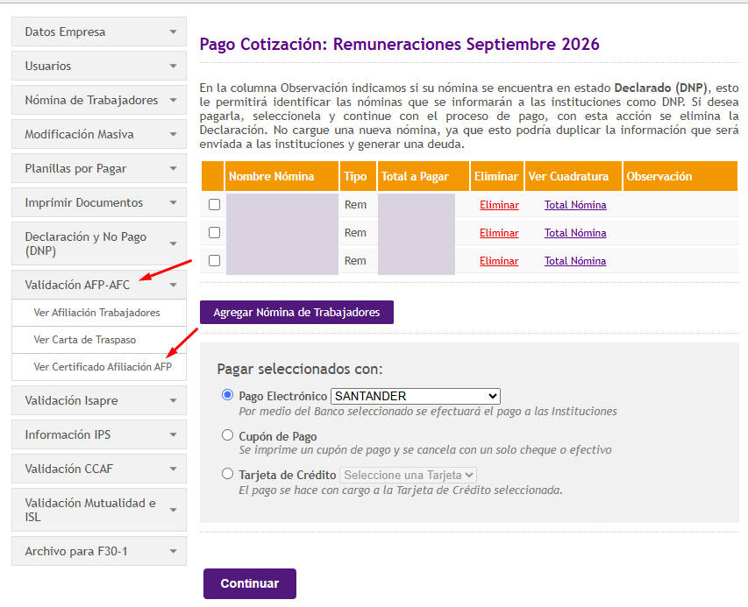The height and width of the screenshot is (607, 748).
Task: Click the Observación column header
Action: (680, 176)
